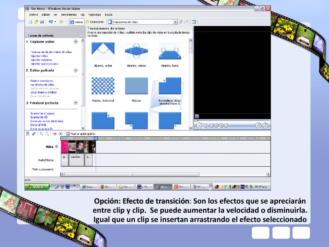
Task: Click timeline zoom in magnifier icon
Action: pos(41,134)
